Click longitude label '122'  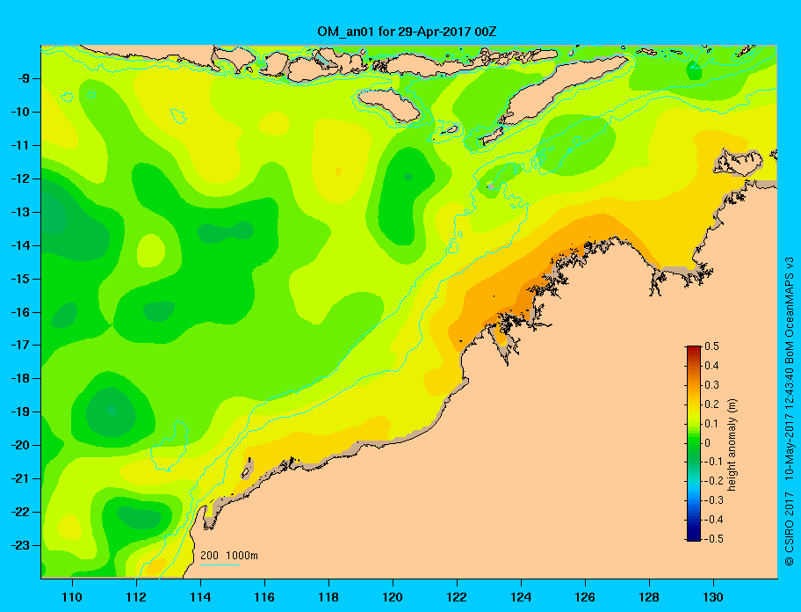457,597
